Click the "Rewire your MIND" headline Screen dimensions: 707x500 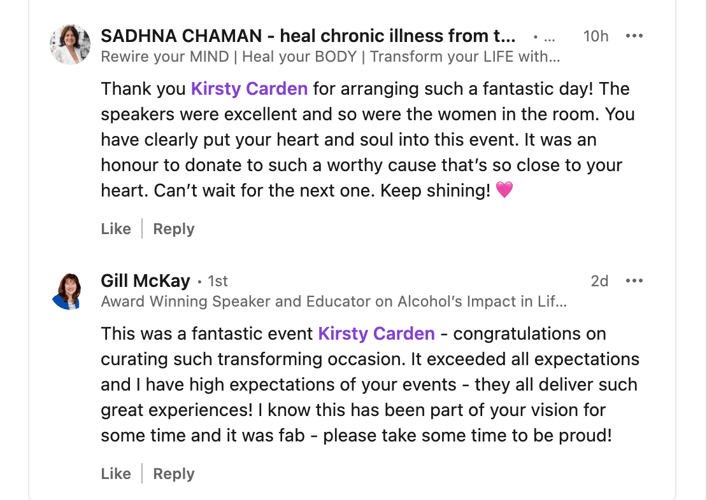pos(330,57)
